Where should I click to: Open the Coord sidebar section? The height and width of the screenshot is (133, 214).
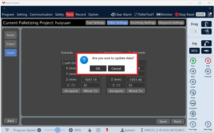pos(11,53)
